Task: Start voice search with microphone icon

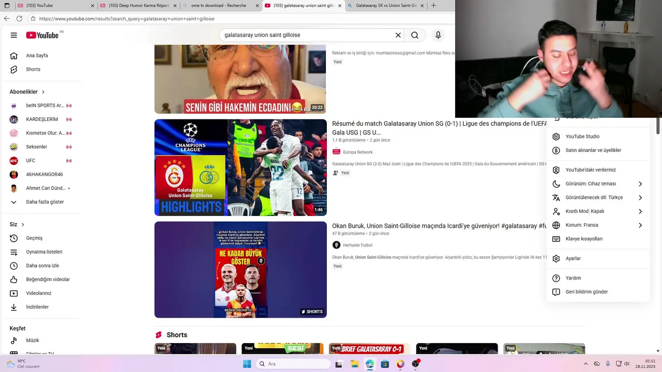Action: (438, 35)
